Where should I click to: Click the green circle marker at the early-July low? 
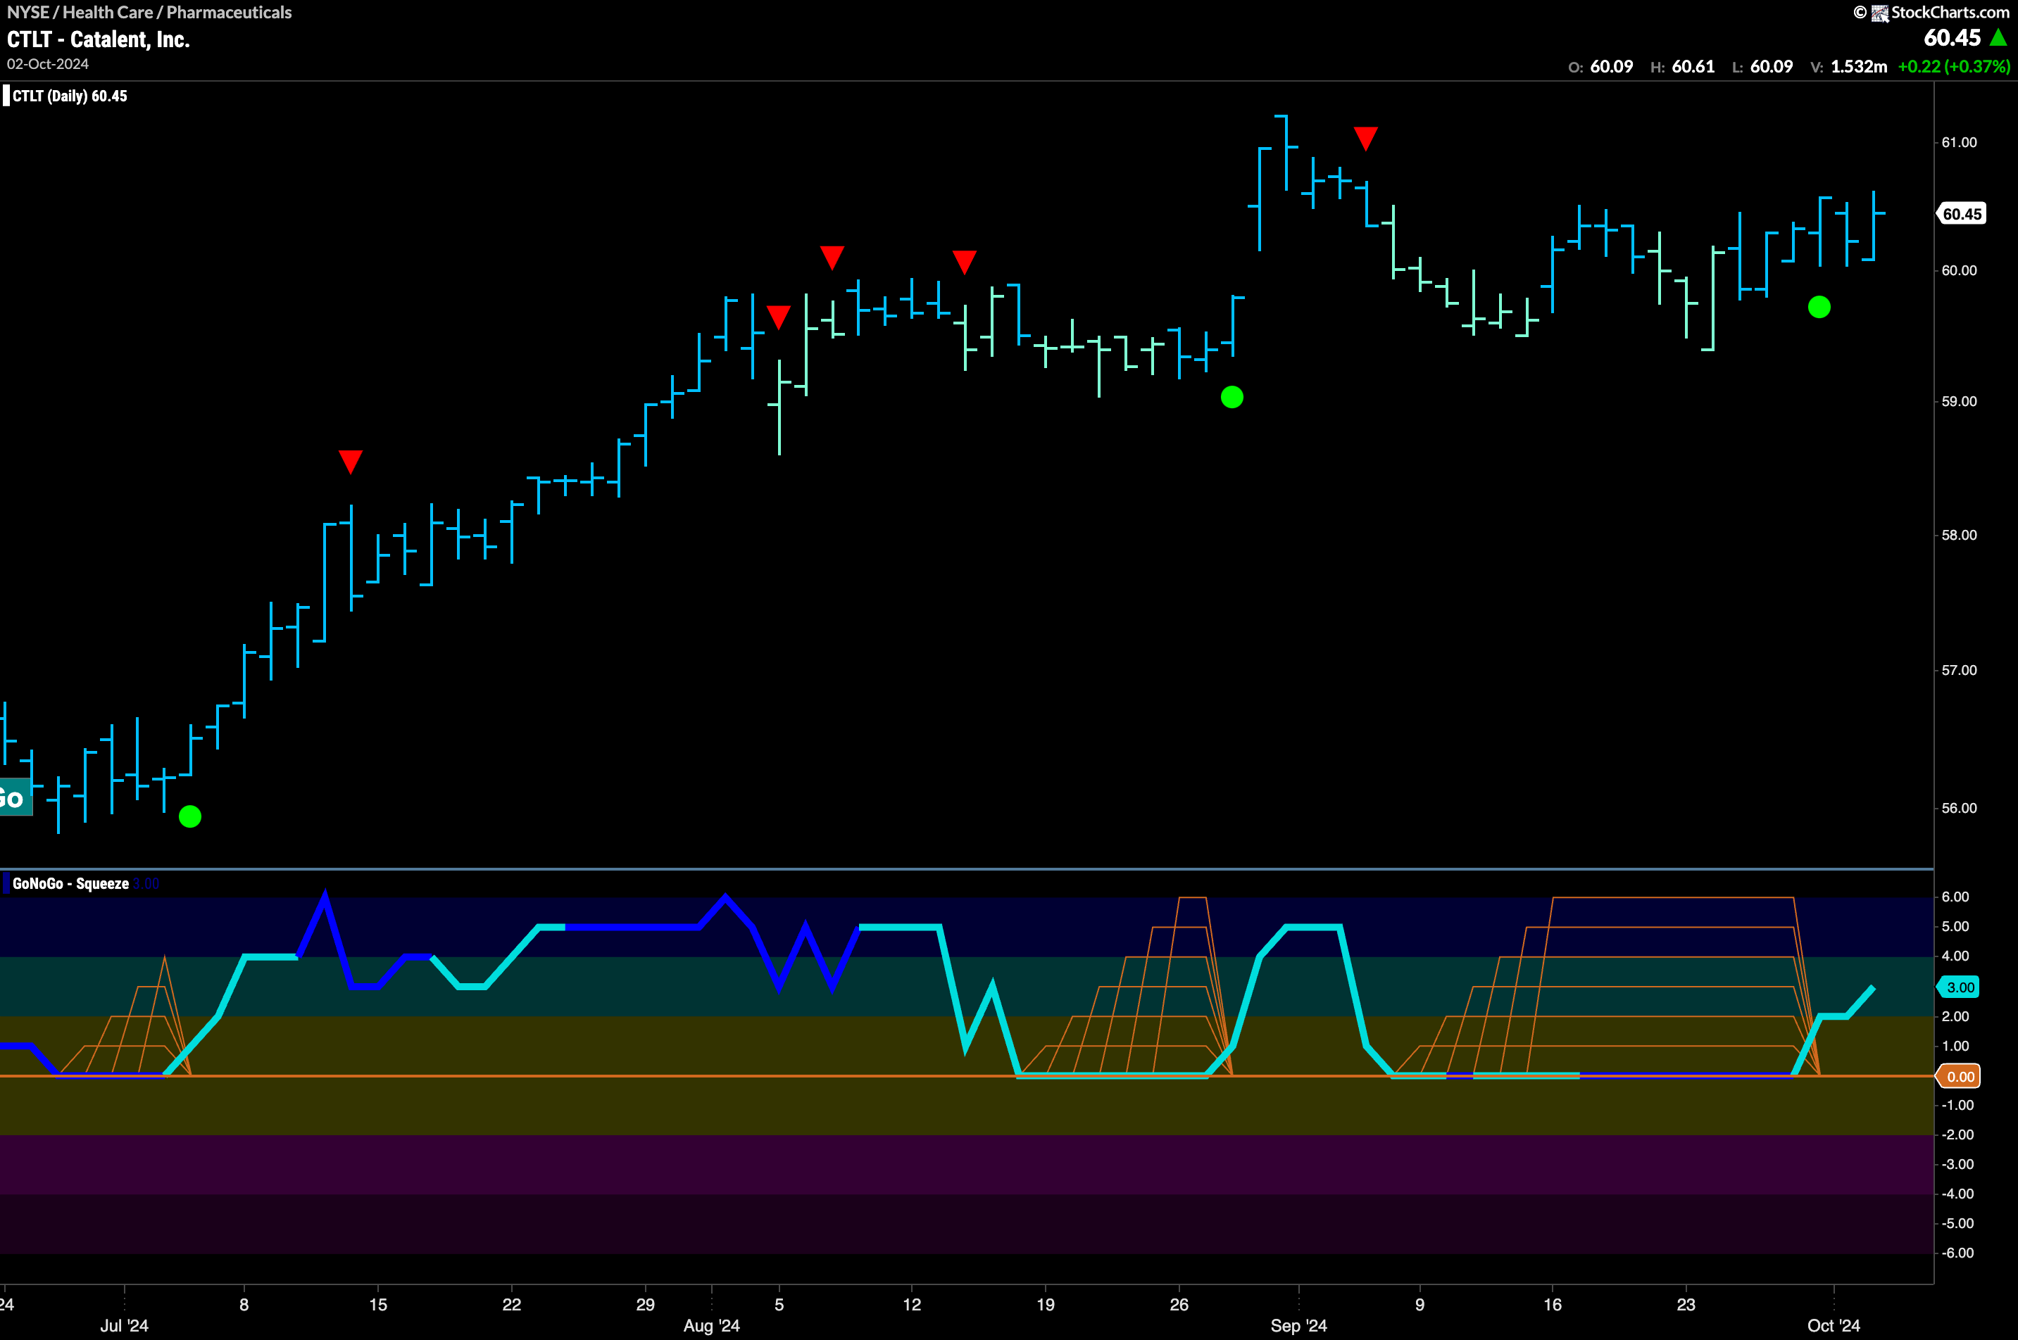(x=190, y=816)
